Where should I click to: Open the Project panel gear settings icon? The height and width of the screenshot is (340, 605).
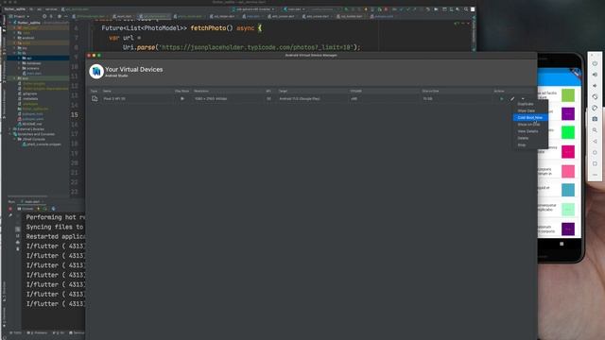59,17
